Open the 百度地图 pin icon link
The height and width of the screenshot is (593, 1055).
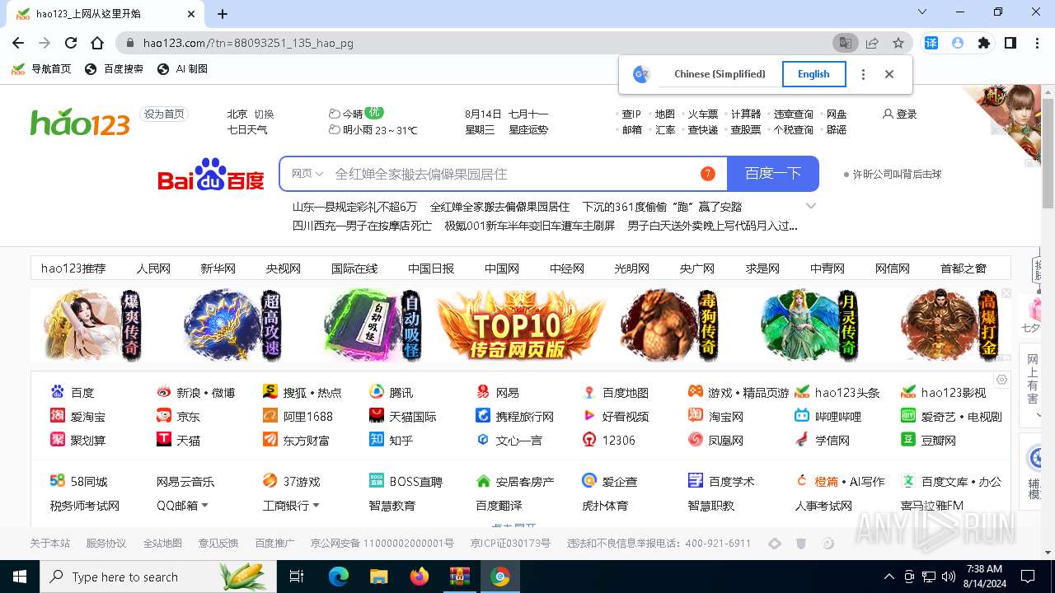point(589,392)
